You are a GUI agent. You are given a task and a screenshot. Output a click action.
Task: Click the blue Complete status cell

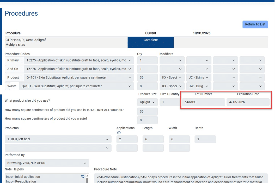click(x=150, y=42)
